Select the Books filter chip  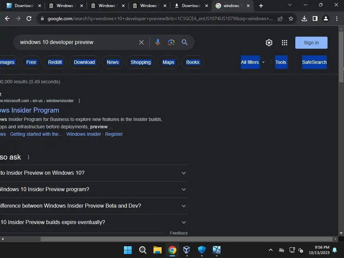click(192, 62)
